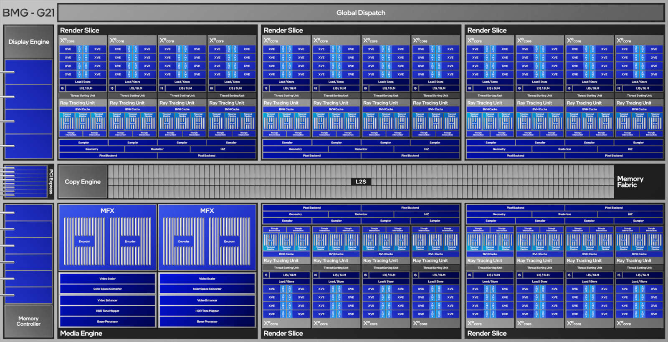Click Rasterizer in top-left Render Slice

pyautogui.click(x=157, y=149)
